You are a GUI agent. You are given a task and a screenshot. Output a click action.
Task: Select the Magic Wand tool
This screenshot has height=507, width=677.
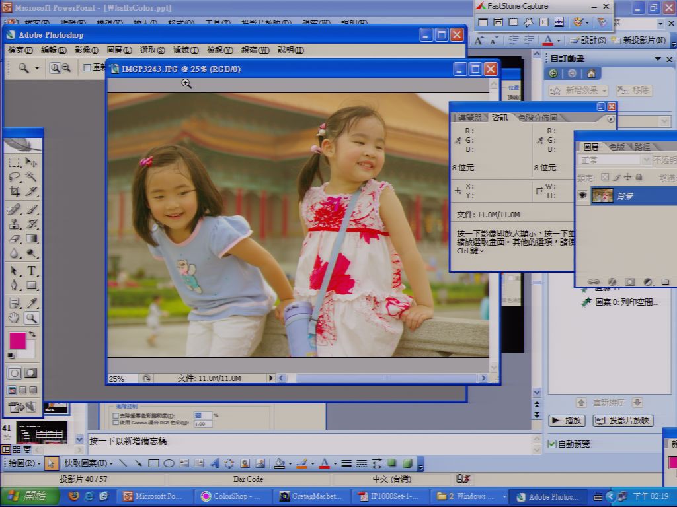[32, 176]
